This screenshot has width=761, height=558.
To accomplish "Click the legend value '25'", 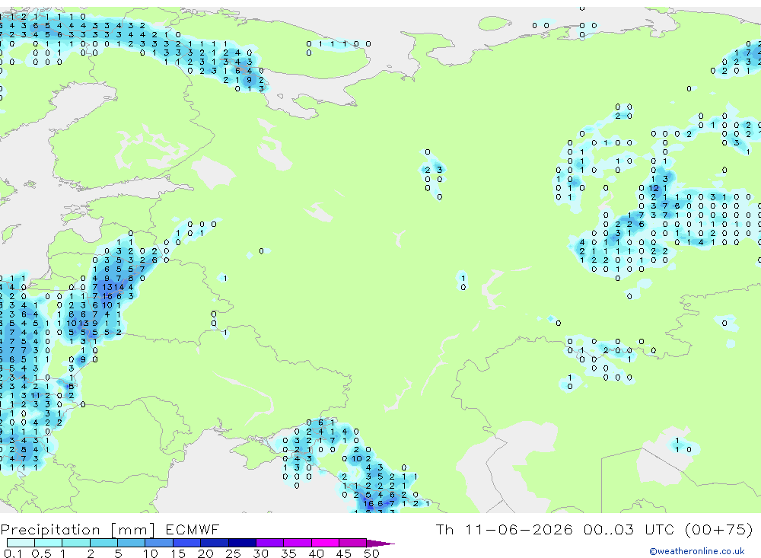I will [233, 553].
